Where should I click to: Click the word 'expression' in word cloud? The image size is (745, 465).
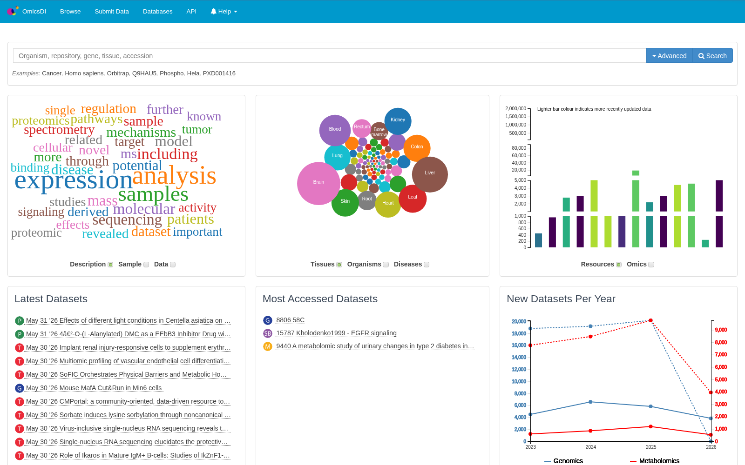[x=74, y=180]
